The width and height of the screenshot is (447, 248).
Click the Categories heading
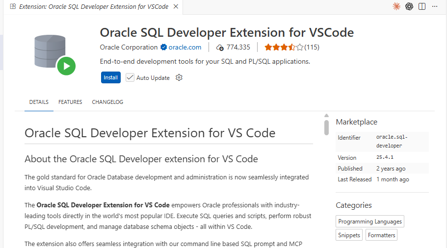pyautogui.click(x=353, y=205)
